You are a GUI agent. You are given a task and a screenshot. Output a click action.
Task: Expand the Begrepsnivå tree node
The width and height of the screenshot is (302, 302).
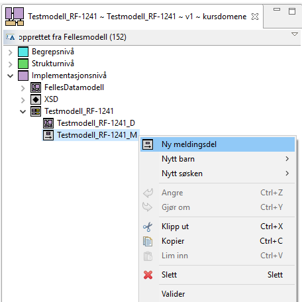[10, 52]
